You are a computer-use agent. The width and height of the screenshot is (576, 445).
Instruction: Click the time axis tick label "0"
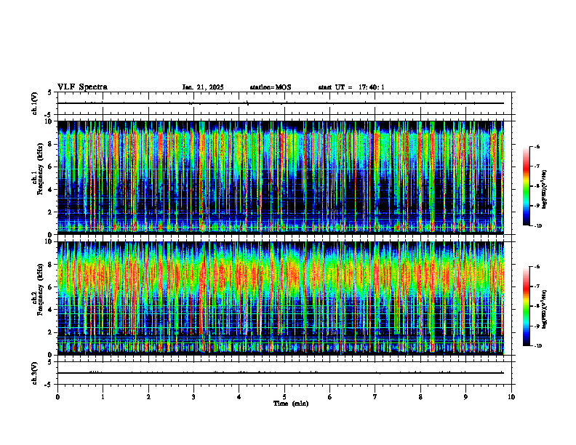(57, 397)
